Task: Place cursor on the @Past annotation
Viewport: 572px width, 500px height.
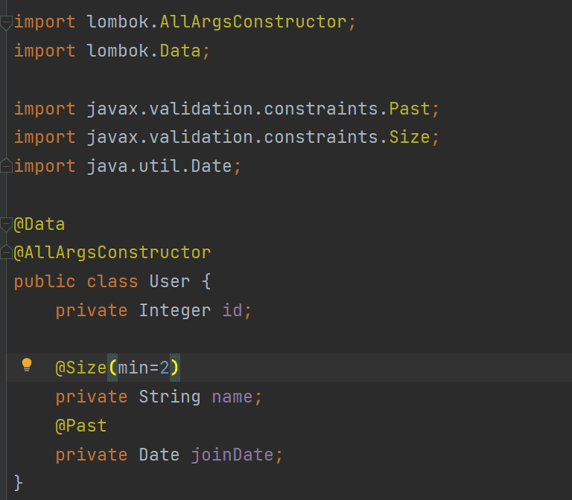Action: click(80, 426)
